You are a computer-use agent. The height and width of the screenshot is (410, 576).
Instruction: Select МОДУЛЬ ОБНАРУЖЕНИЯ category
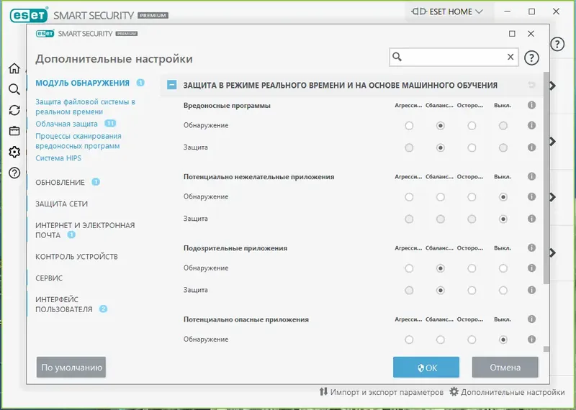pos(82,83)
